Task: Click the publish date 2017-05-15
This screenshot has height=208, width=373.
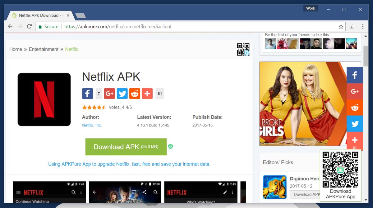Action: click(x=203, y=125)
